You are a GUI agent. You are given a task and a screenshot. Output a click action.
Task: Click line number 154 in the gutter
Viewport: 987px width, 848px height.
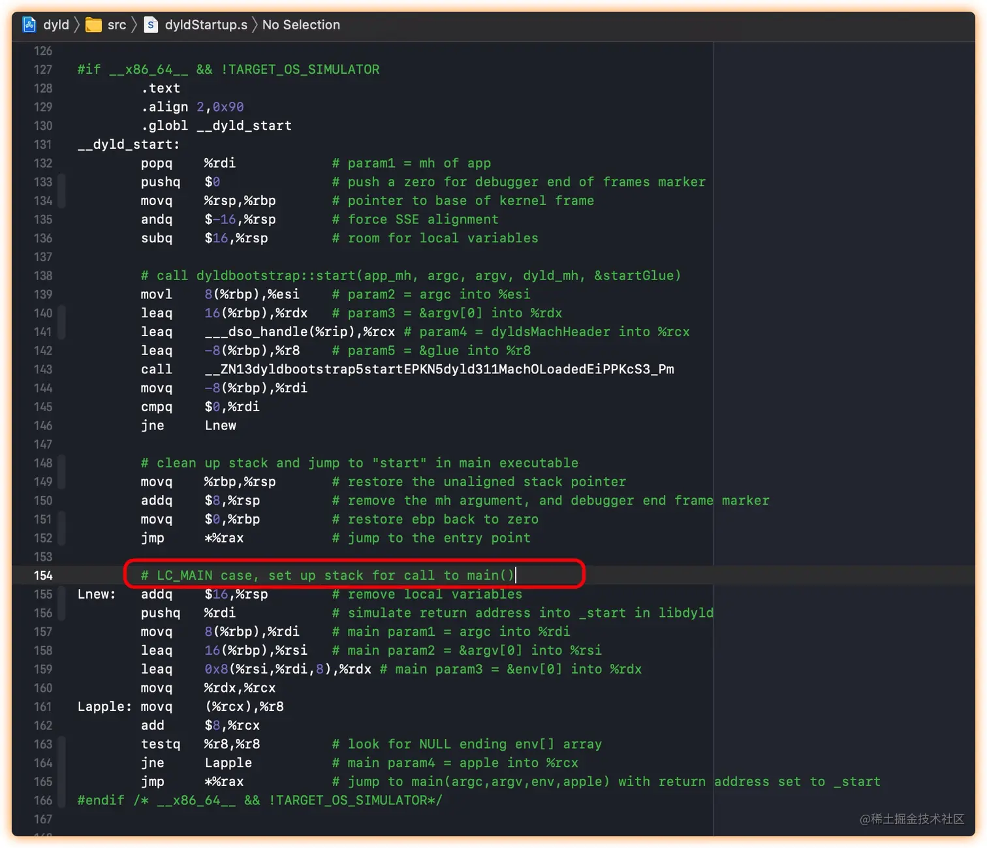pos(43,575)
